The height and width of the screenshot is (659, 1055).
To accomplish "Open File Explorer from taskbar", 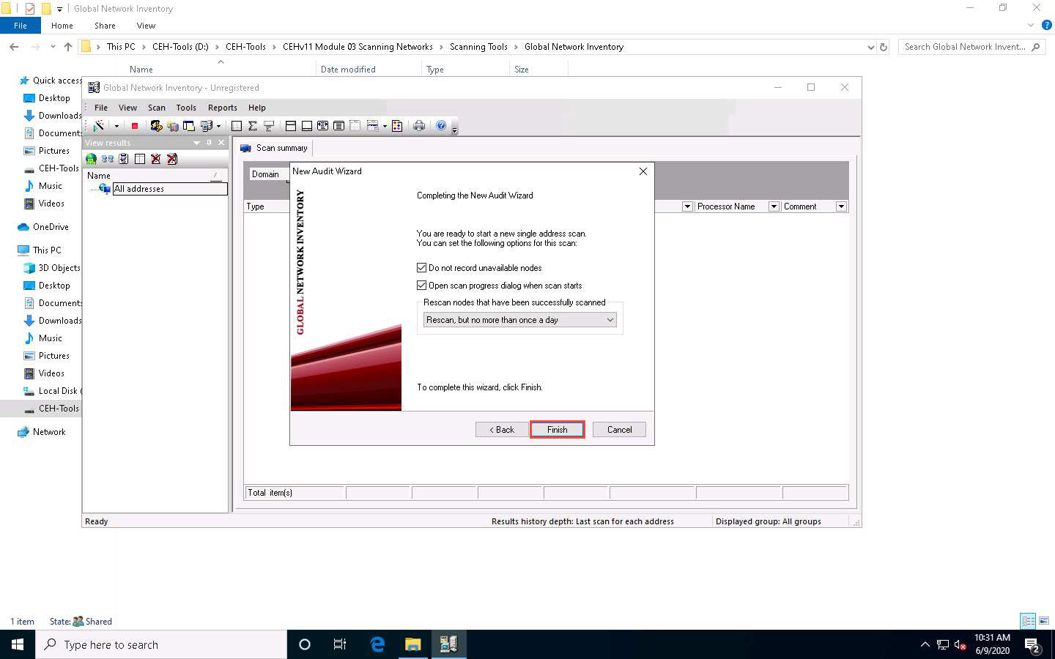I will click(x=413, y=644).
